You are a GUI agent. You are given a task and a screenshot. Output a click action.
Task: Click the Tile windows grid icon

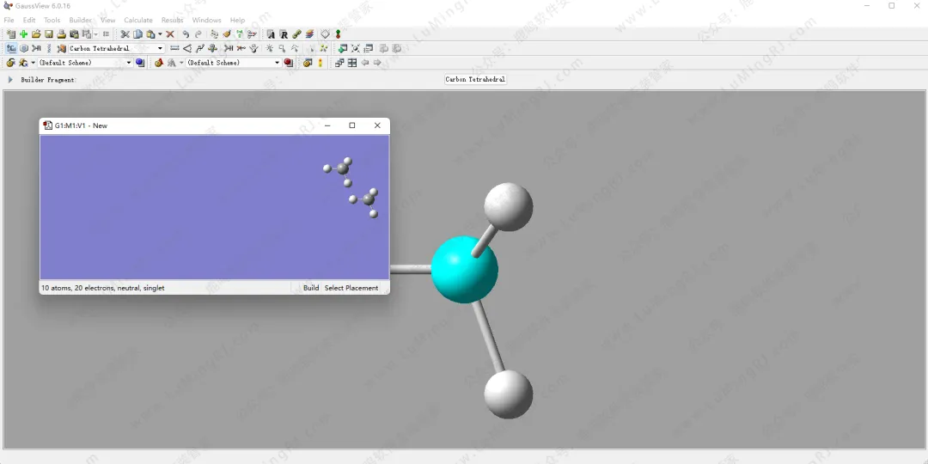(352, 63)
